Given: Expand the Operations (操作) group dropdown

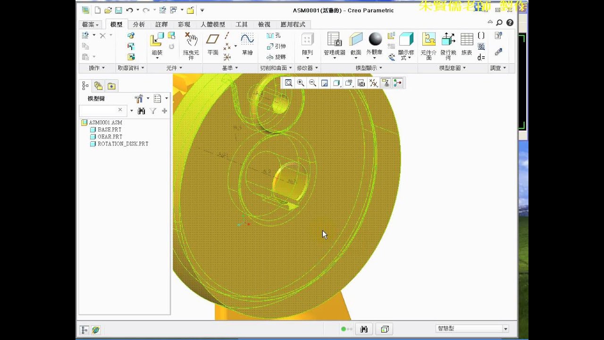Looking at the screenshot, I should (x=97, y=68).
